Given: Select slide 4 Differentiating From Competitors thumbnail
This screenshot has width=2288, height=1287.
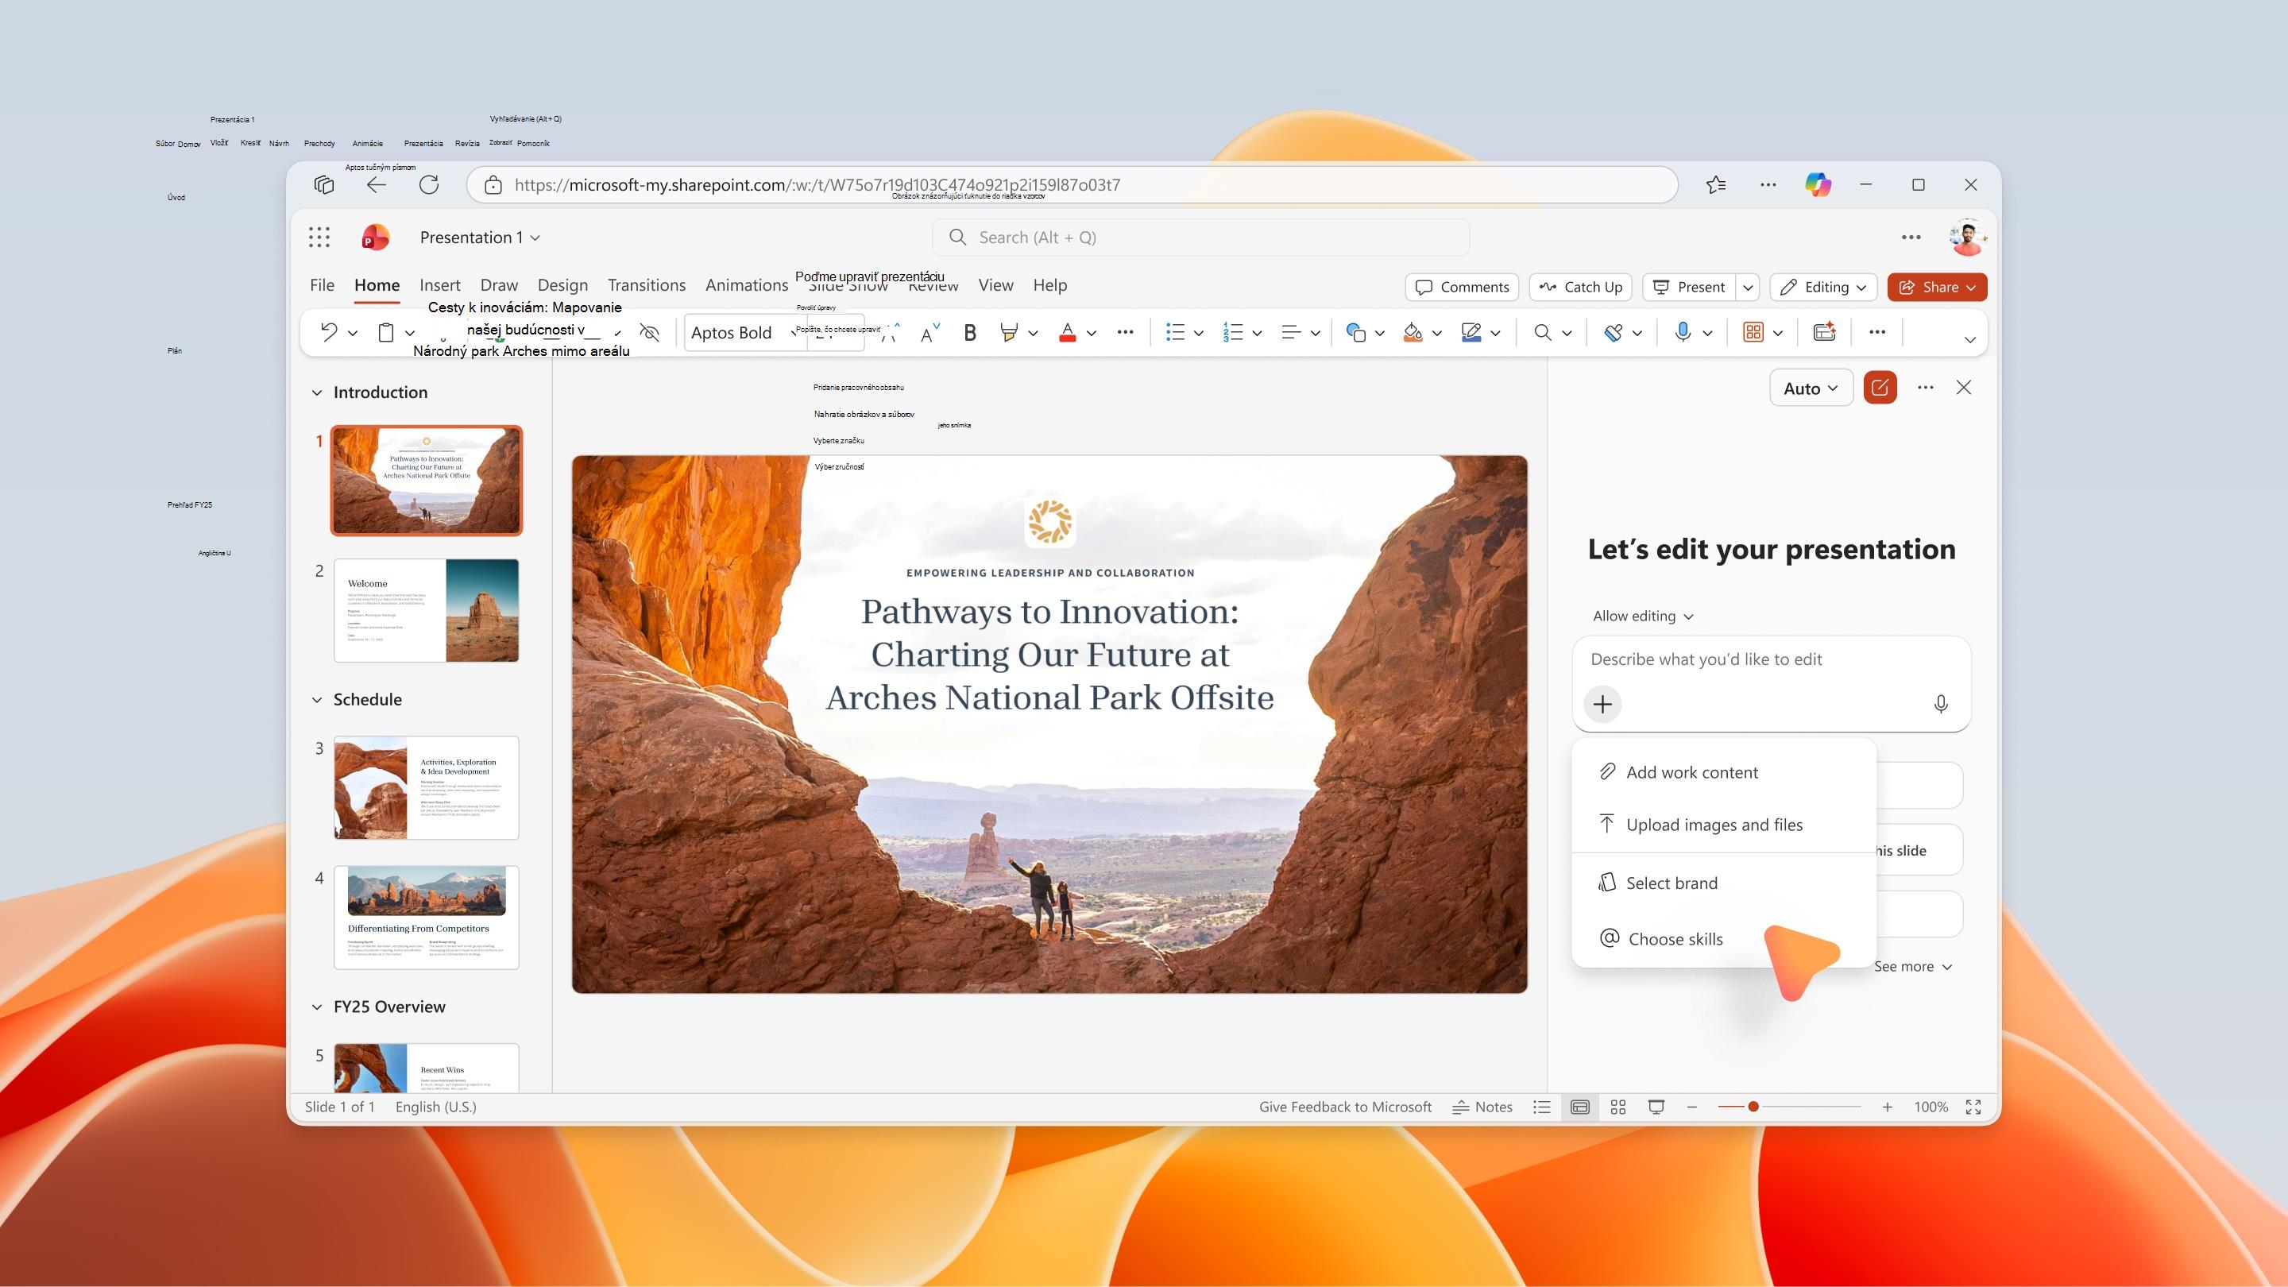Looking at the screenshot, I should pos(427,918).
